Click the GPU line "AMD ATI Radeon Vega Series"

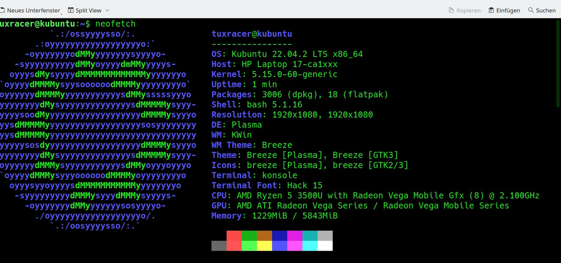click(302, 205)
